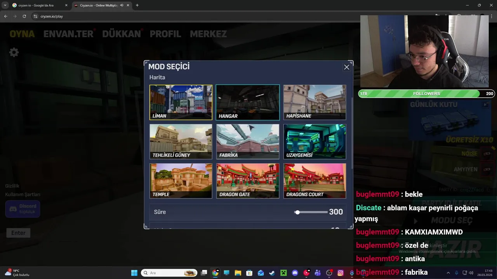The height and width of the screenshot is (279, 497).
Task: Open Microsoft Store from the taskbar
Action: pyautogui.click(x=249, y=273)
